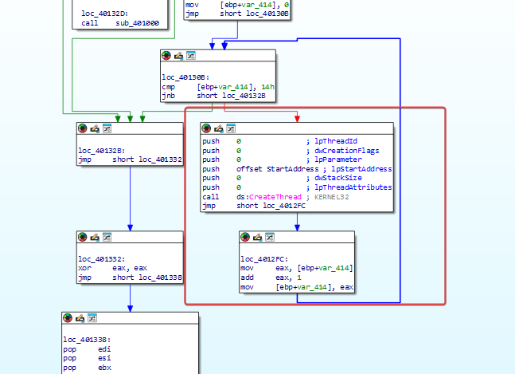Screen dimensions: 515x374
Task: Select the loc_4012FC label
Action: point(264,259)
